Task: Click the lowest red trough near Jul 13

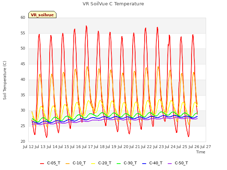Action: [46, 137]
